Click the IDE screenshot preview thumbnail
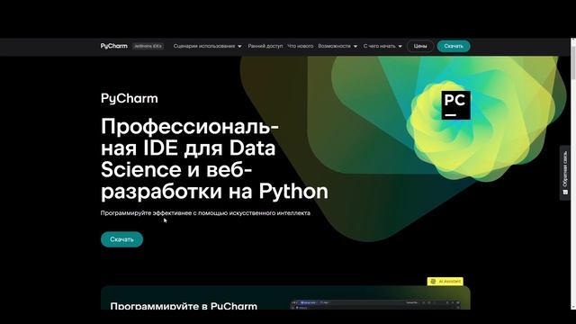Screen dimensions: 576x324 tap(374, 305)
